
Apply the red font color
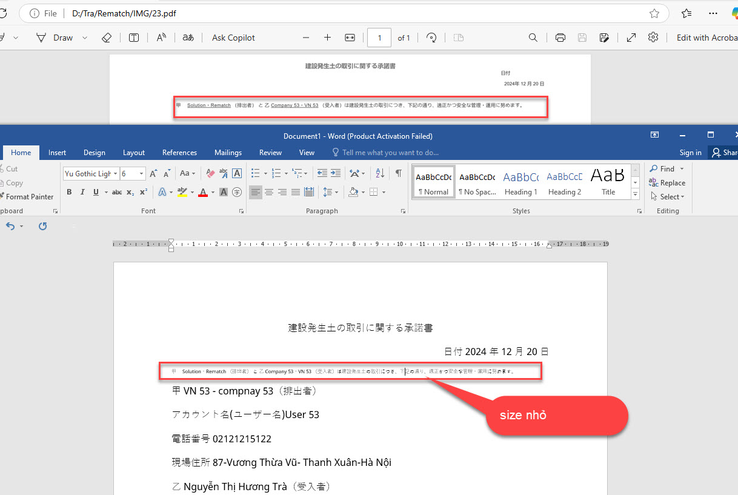pyautogui.click(x=203, y=192)
